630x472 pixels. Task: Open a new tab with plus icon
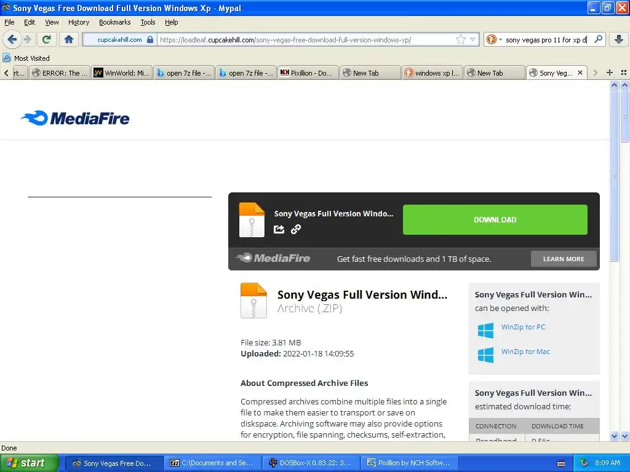tap(610, 73)
